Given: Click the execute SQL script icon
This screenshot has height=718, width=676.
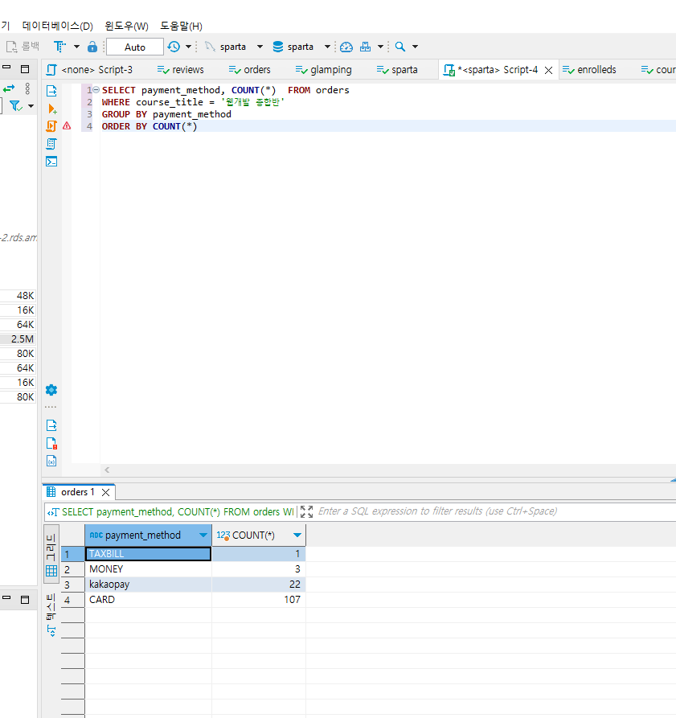Looking at the screenshot, I should [51, 126].
